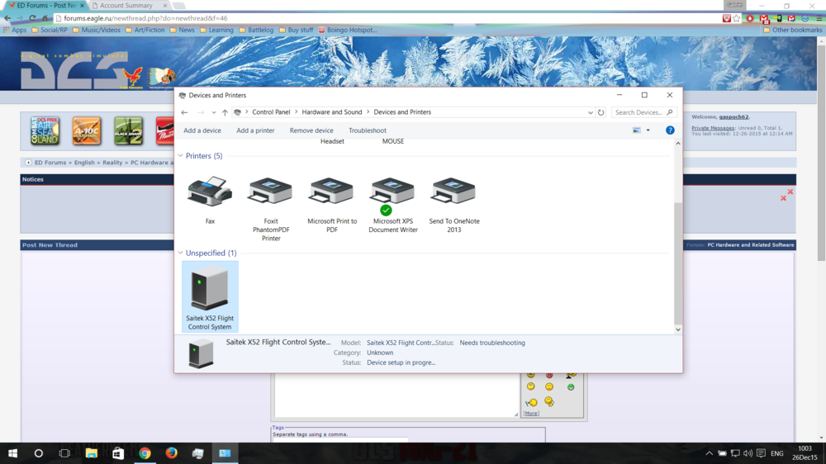Screen dimensions: 826x464
Task: Open Windows Start menu
Action: pyautogui.click(x=12, y=453)
